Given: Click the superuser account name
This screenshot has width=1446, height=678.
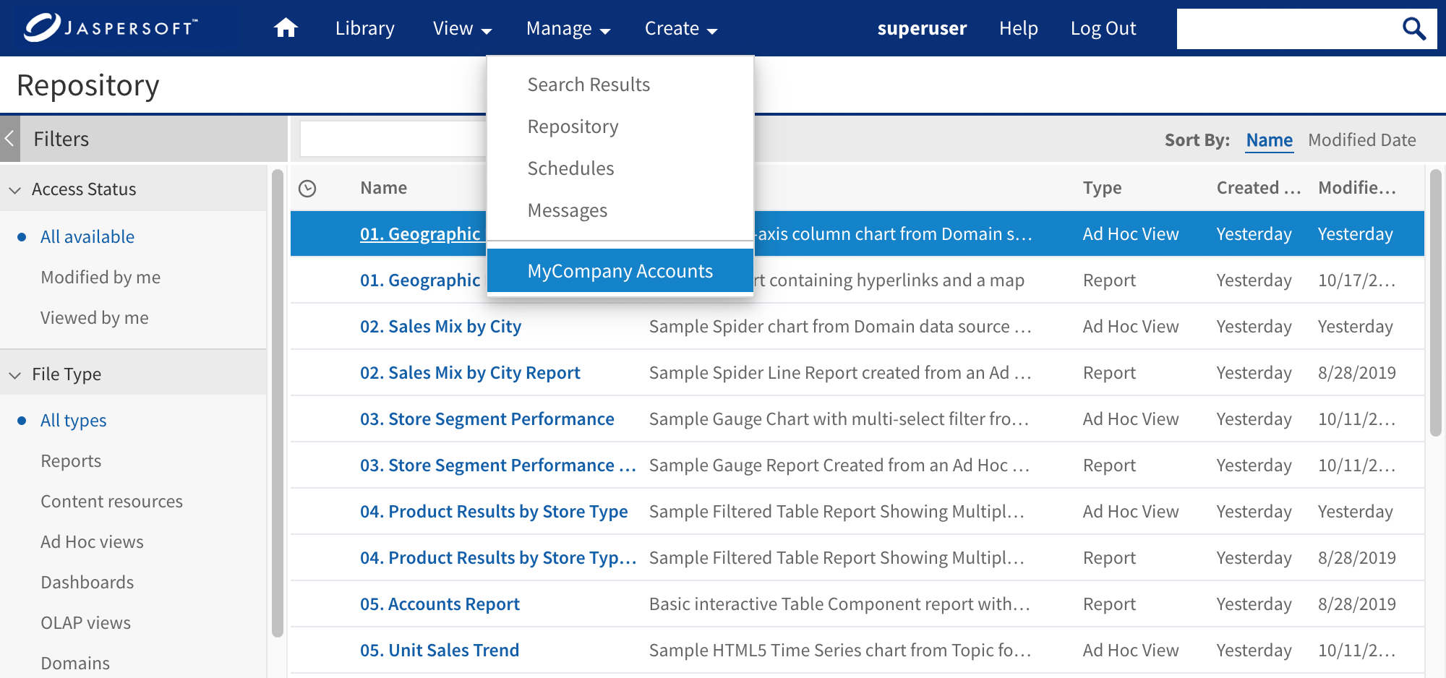Looking at the screenshot, I should coord(922,28).
